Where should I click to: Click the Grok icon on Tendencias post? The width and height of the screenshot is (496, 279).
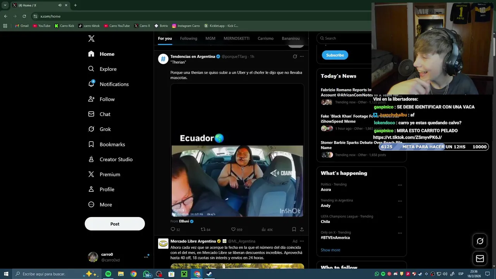tap(295, 57)
